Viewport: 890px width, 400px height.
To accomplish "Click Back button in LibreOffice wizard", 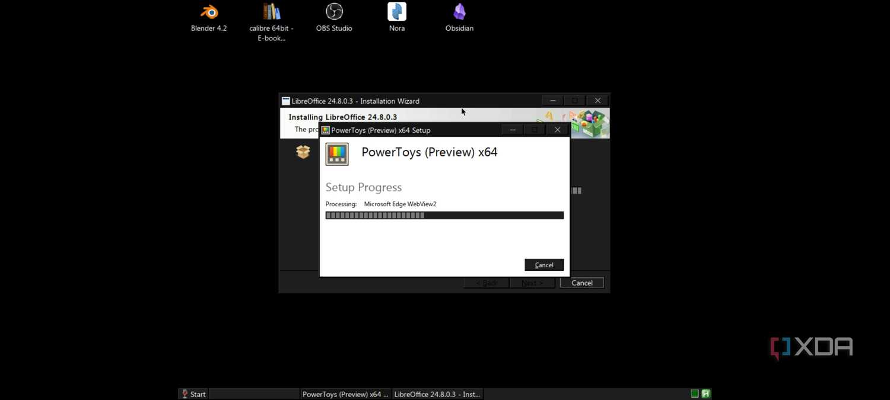I will coord(486,283).
